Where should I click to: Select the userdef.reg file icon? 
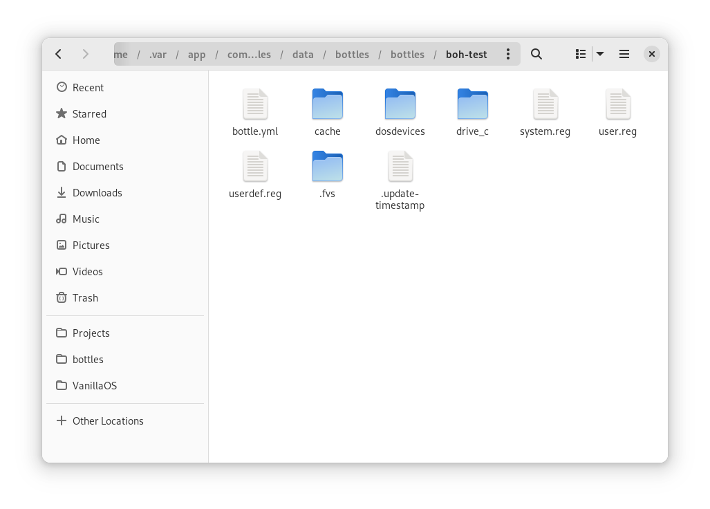pos(255,167)
